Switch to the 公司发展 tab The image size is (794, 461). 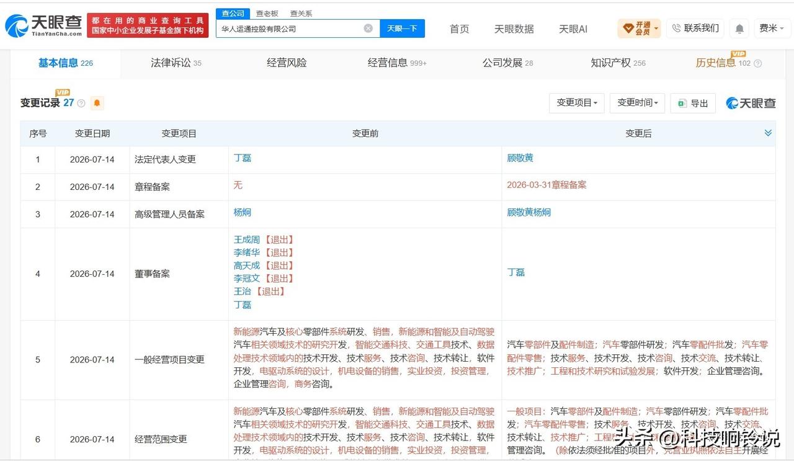pyautogui.click(x=507, y=63)
